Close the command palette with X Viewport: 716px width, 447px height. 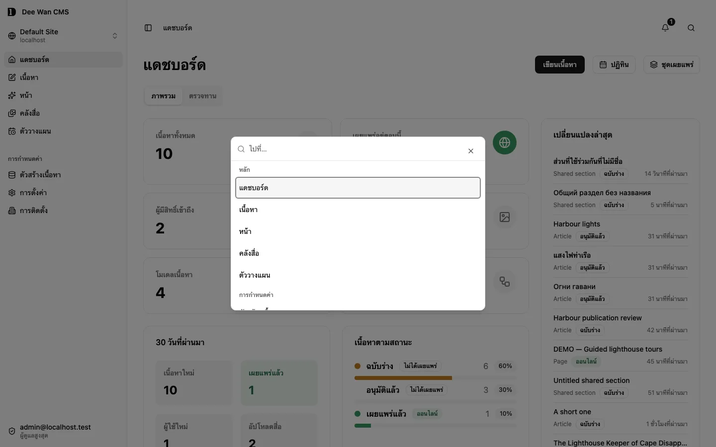[471, 151]
